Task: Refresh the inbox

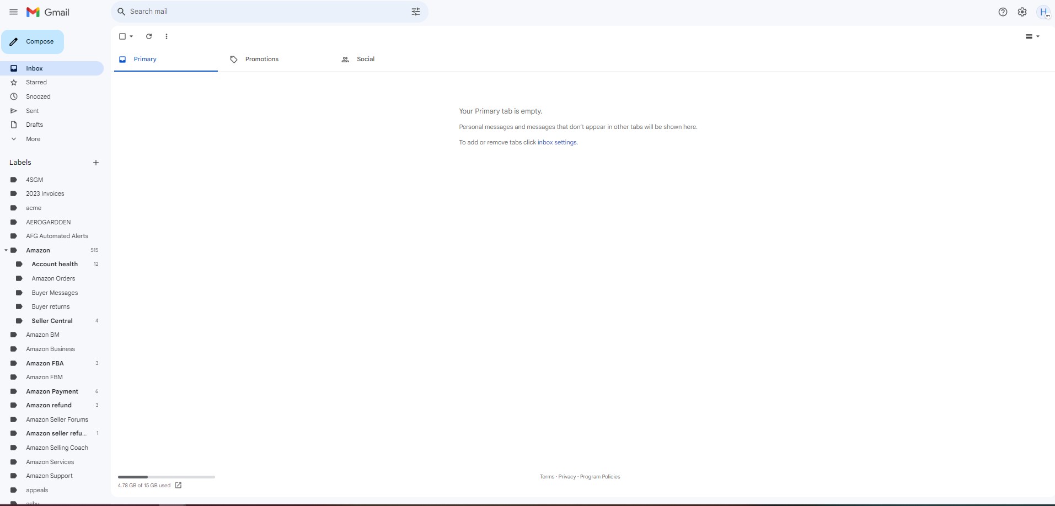Action: pos(149,36)
